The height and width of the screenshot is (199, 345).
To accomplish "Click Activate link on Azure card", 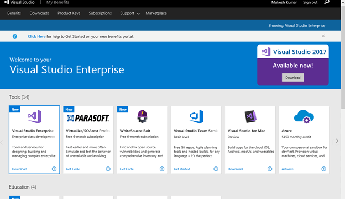I will (287, 169).
